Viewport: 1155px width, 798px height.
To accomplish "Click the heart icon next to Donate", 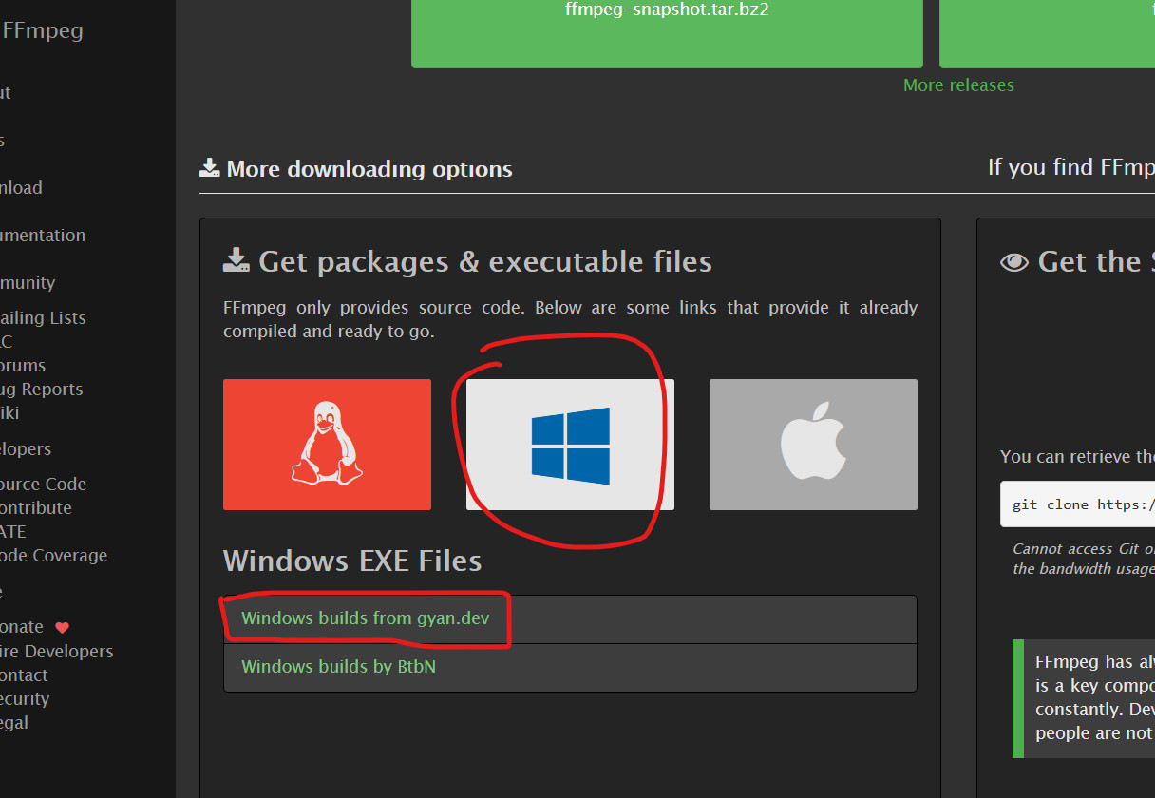I will click(61, 627).
